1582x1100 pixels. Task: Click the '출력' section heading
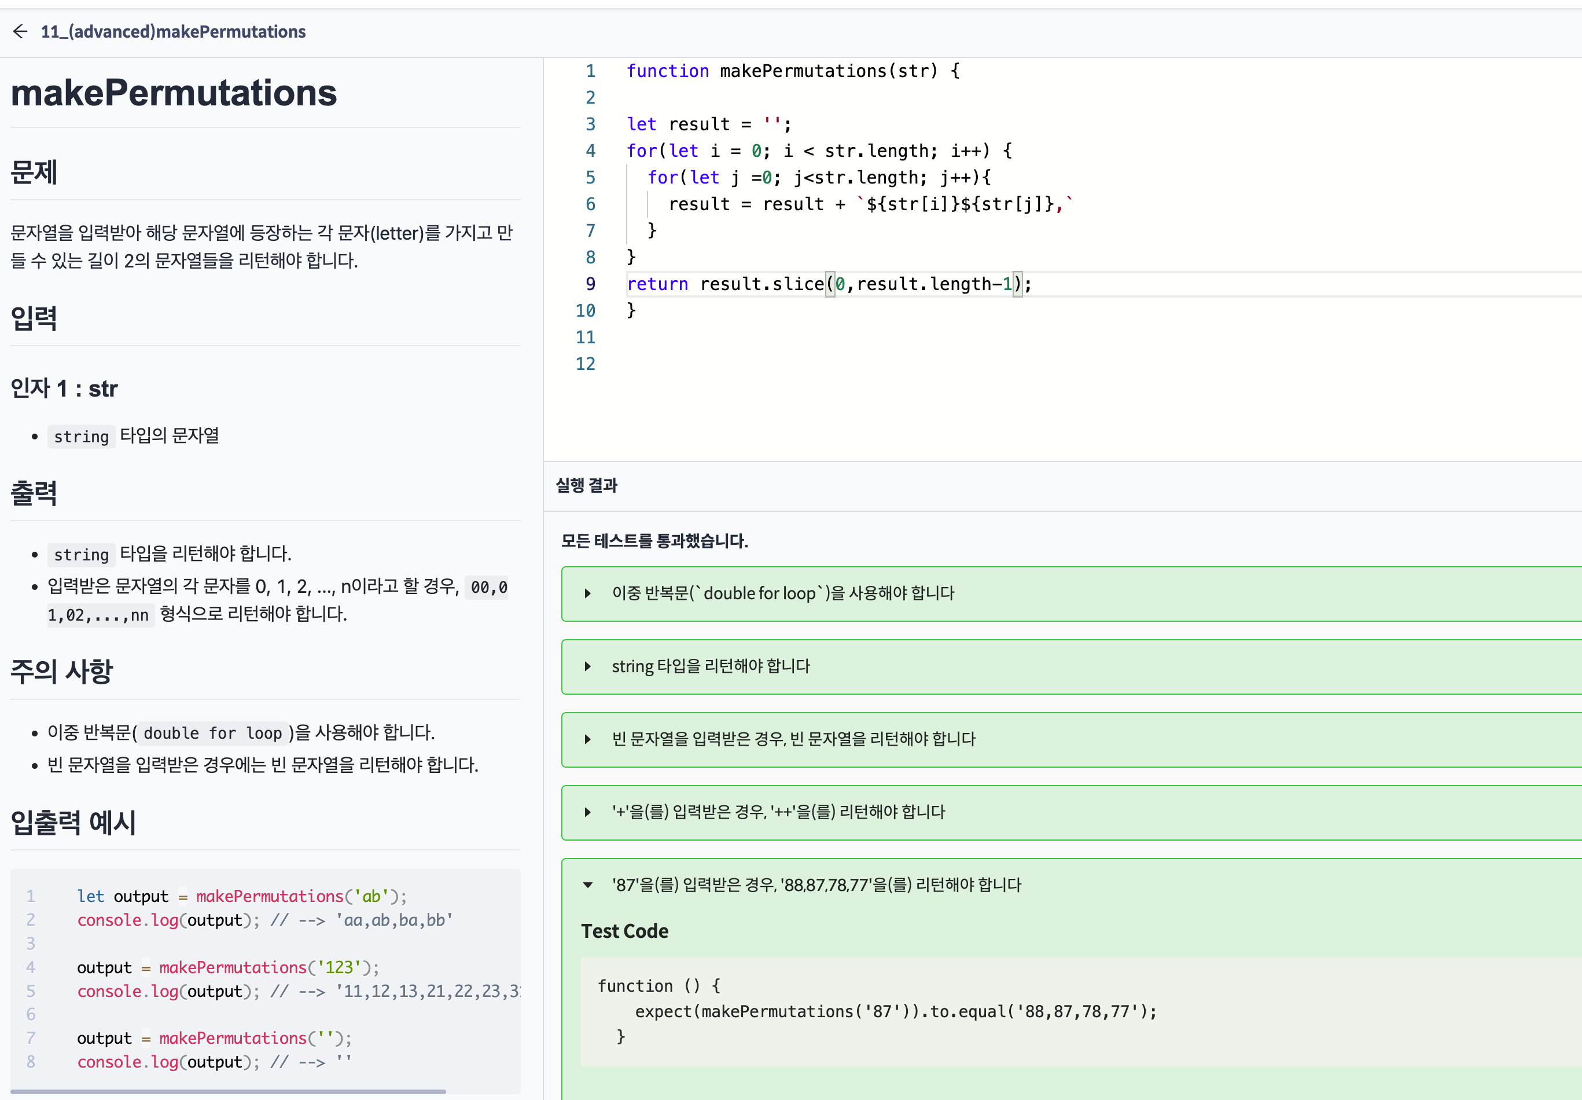click(34, 493)
